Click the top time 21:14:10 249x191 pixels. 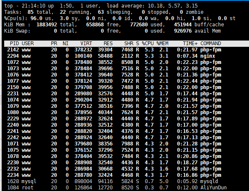[x=33, y=6]
